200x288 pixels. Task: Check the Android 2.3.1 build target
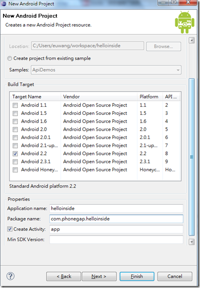tap(15, 162)
